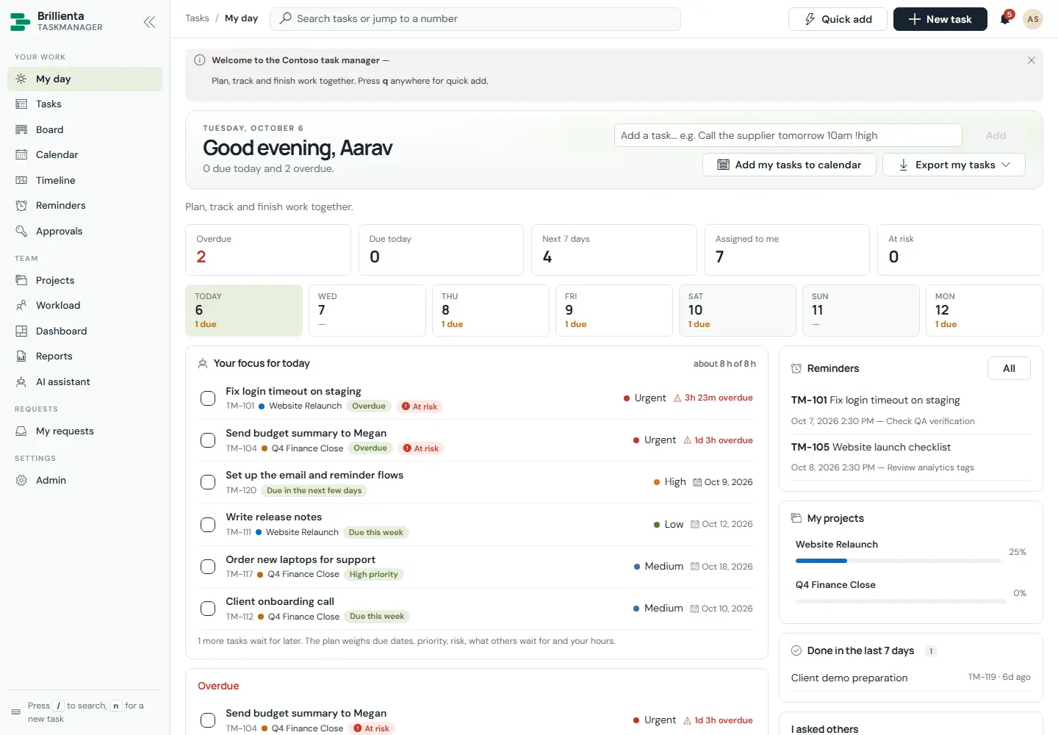Open the notifications bell
Image resolution: width=1058 pixels, height=735 pixels.
point(1005,19)
